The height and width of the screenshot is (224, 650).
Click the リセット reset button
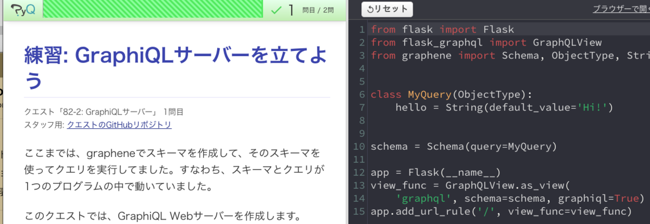coord(387,9)
